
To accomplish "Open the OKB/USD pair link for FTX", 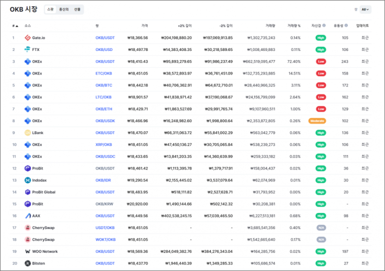I will (104, 49).
